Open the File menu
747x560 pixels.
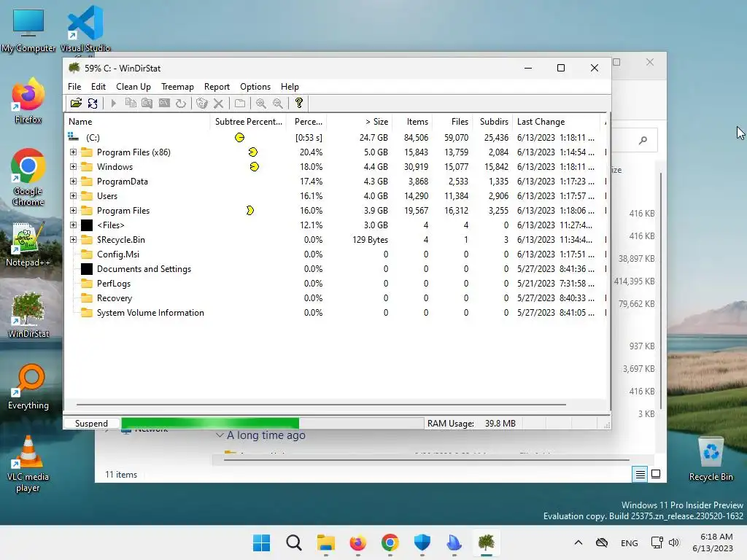pyautogui.click(x=74, y=87)
